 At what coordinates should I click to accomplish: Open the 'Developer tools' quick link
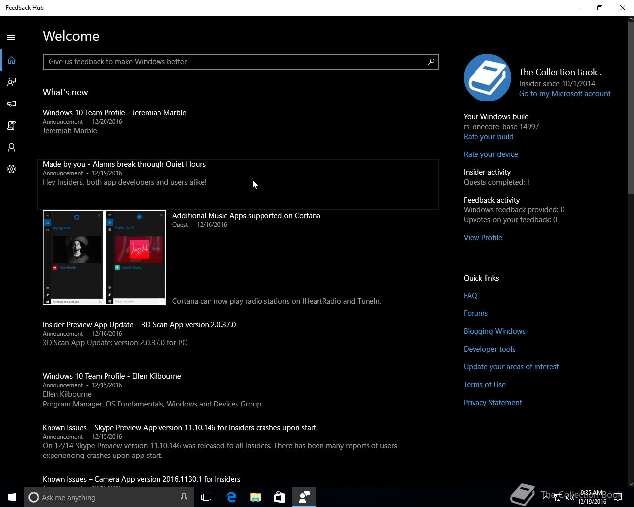489,349
